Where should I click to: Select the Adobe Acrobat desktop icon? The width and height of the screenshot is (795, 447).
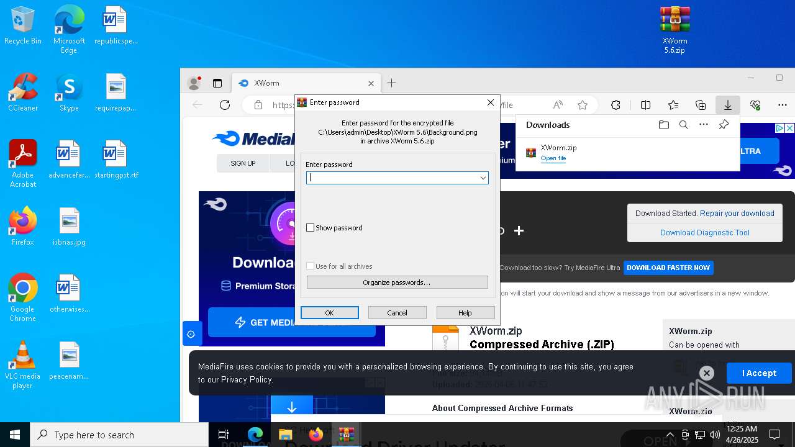[x=23, y=164]
